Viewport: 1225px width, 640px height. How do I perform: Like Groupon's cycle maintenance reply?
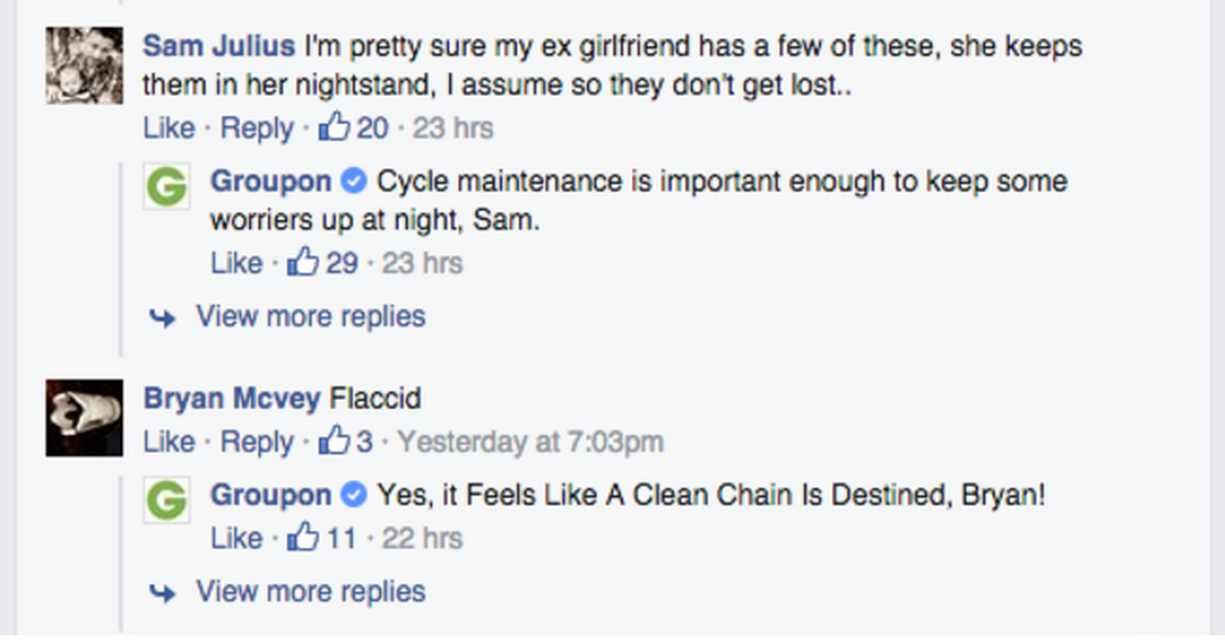[x=236, y=262]
